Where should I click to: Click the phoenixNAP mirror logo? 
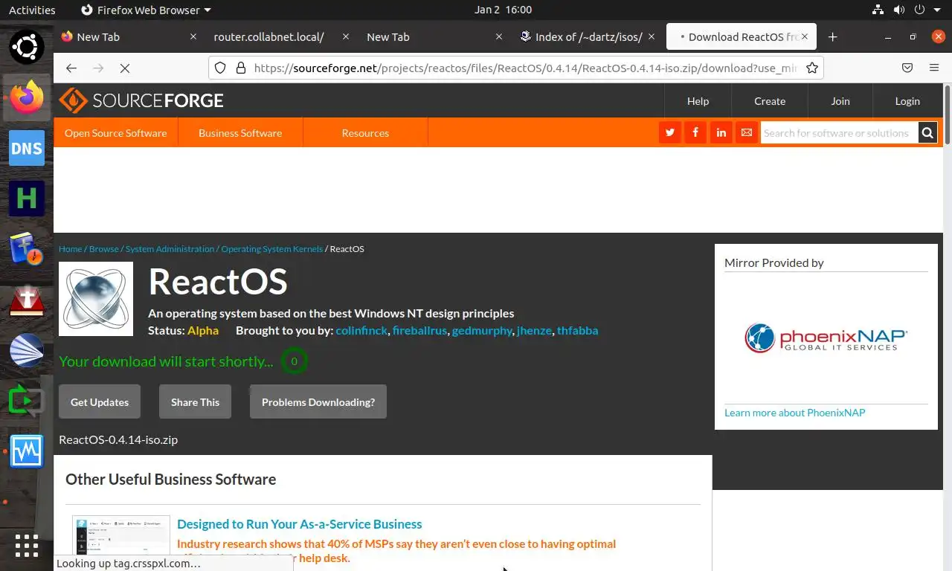coord(826,338)
